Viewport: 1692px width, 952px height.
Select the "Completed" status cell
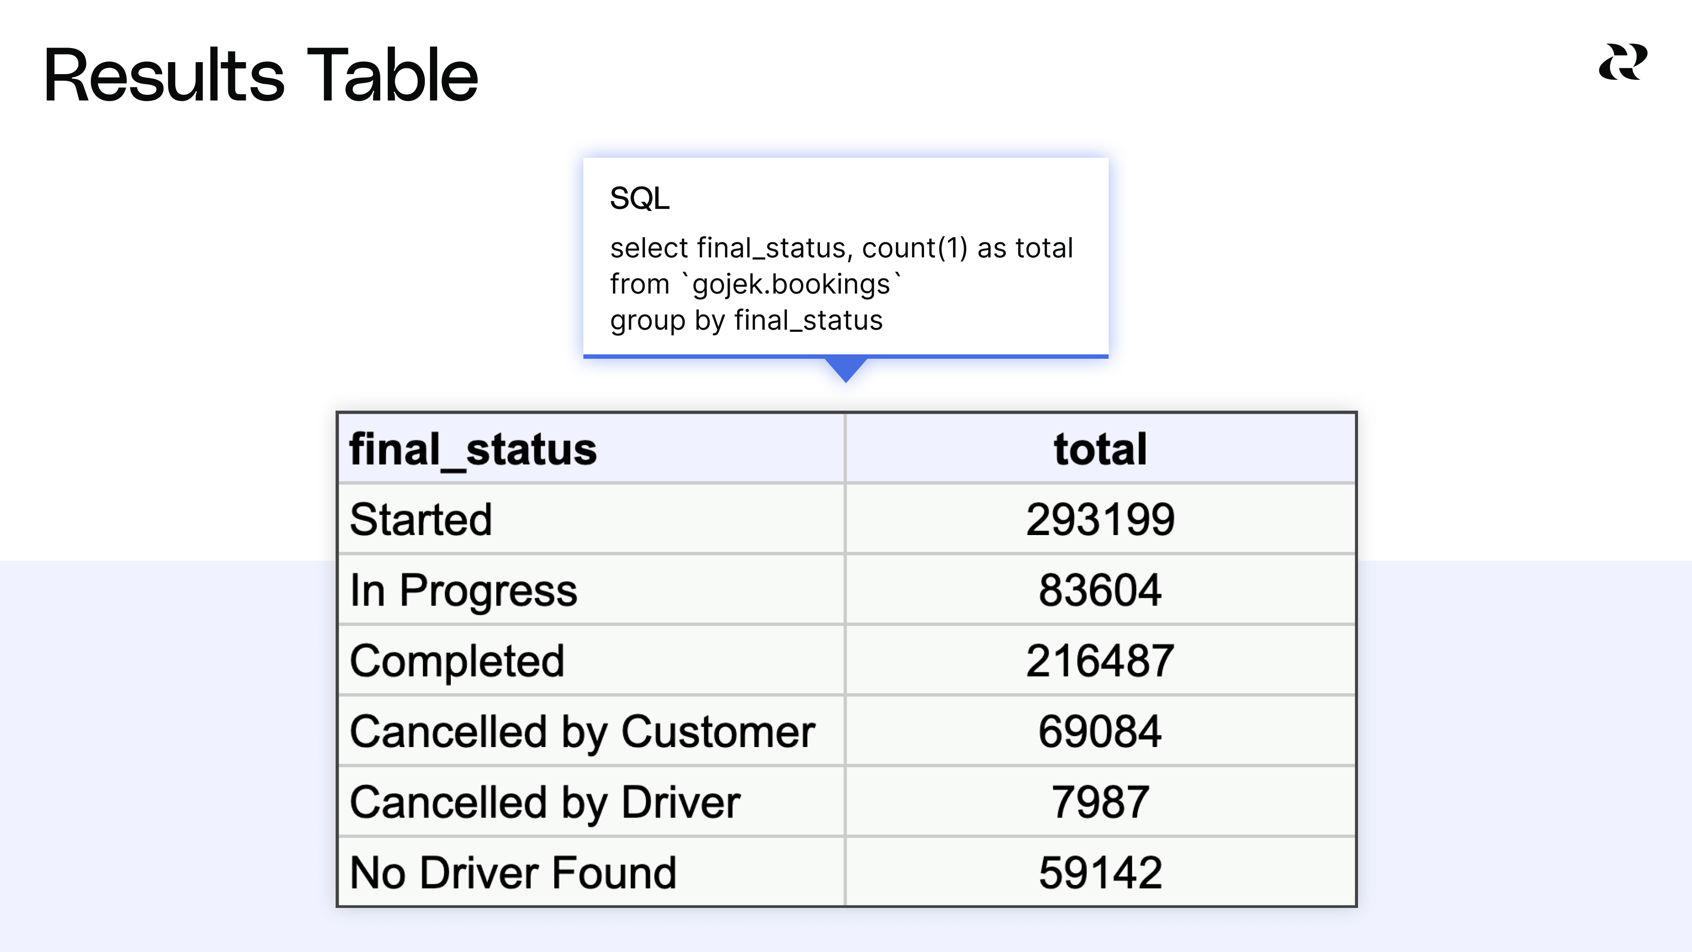click(x=457, y=660)
